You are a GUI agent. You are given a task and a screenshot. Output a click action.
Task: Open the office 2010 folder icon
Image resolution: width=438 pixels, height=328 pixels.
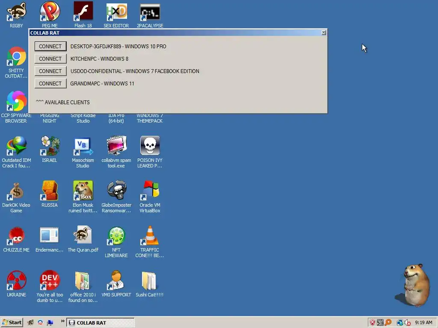(x=83, y=280)
